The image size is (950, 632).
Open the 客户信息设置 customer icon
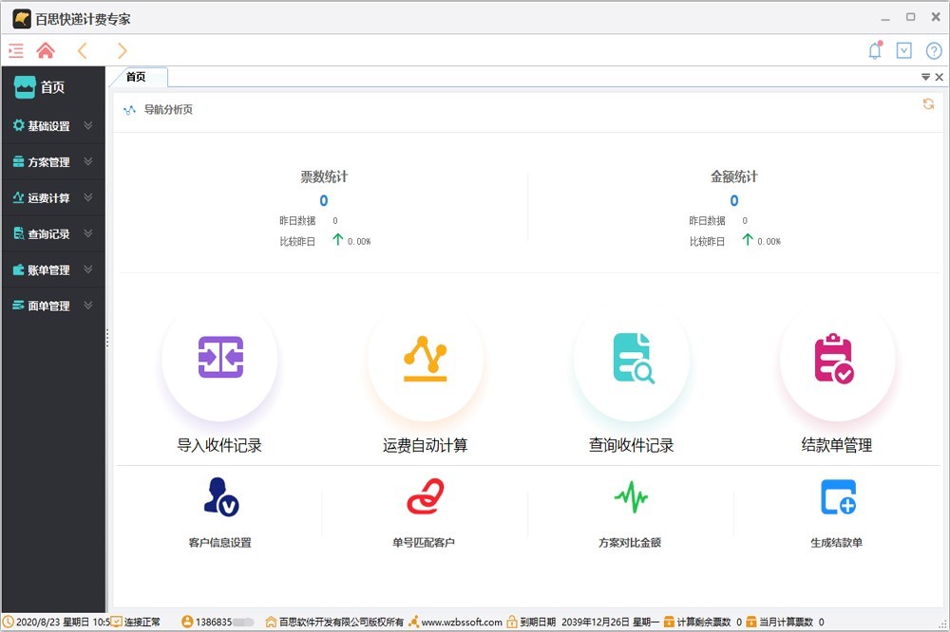click(x=219, y=501)
